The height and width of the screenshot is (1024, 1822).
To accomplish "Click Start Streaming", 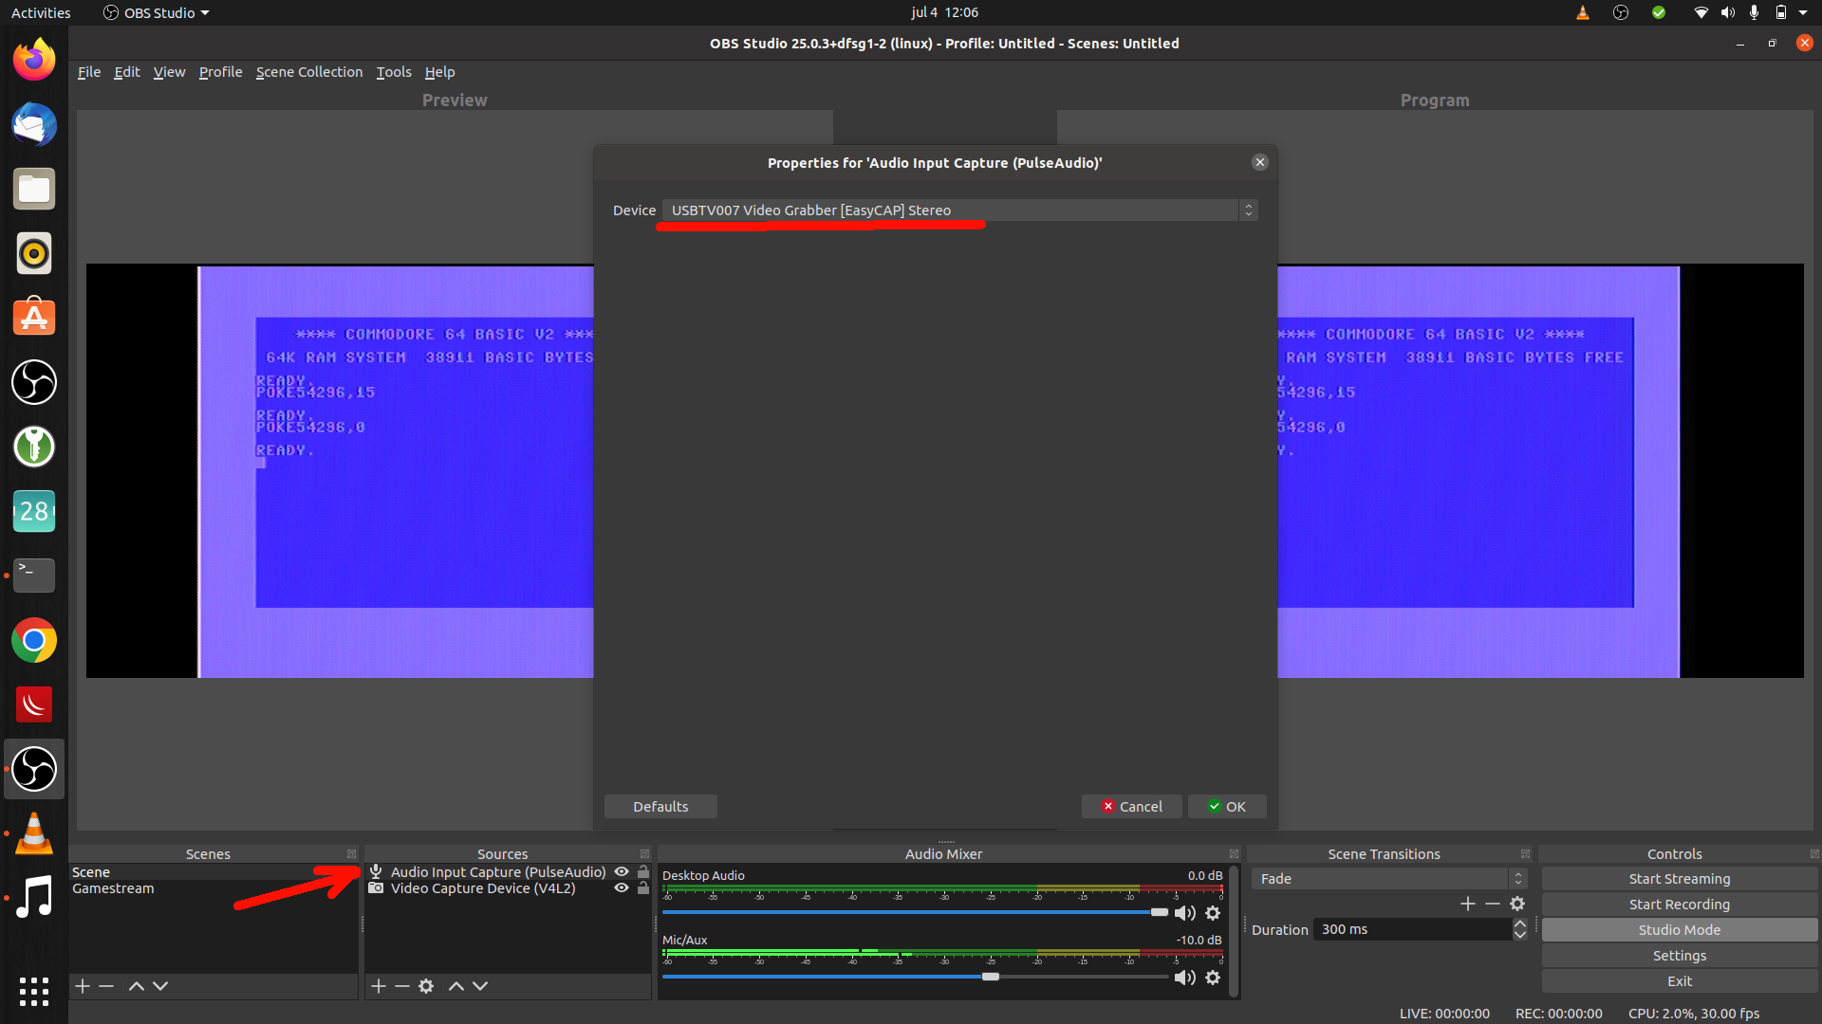I will 1679,879.
